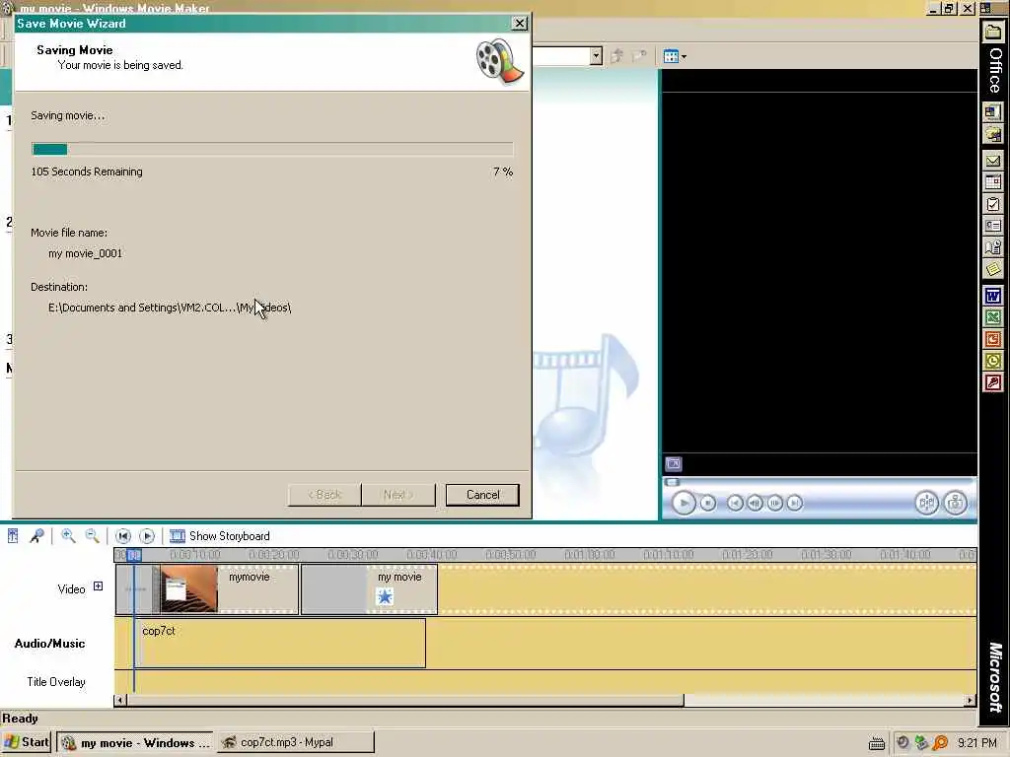The image size is (1010, 757).
Task: Launch PowerPoint from the Office bar
Action: (x=993, y=339)
